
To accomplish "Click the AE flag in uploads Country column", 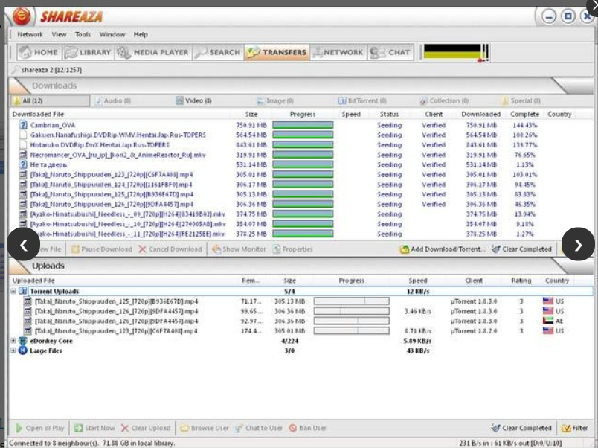I will (548, 321).
